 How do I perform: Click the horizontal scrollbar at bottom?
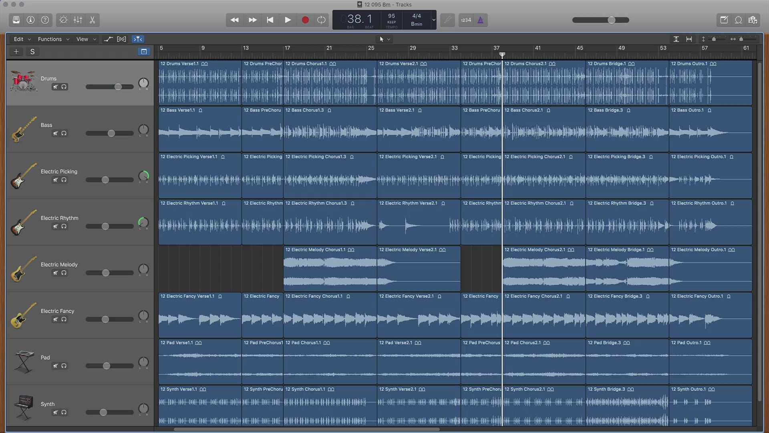click(306, 429)
